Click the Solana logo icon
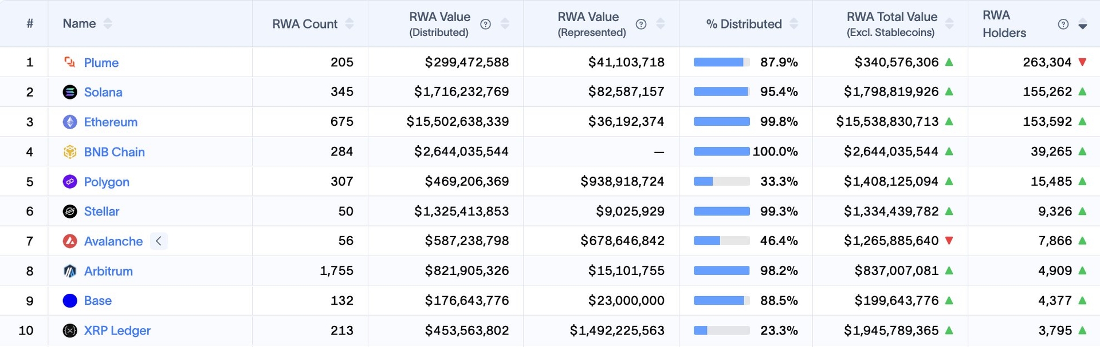The width and height of the screenshot is (1100, 347). (x=70, y=92)
